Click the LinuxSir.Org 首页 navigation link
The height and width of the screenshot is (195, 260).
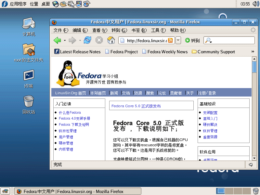pos(71,93)
